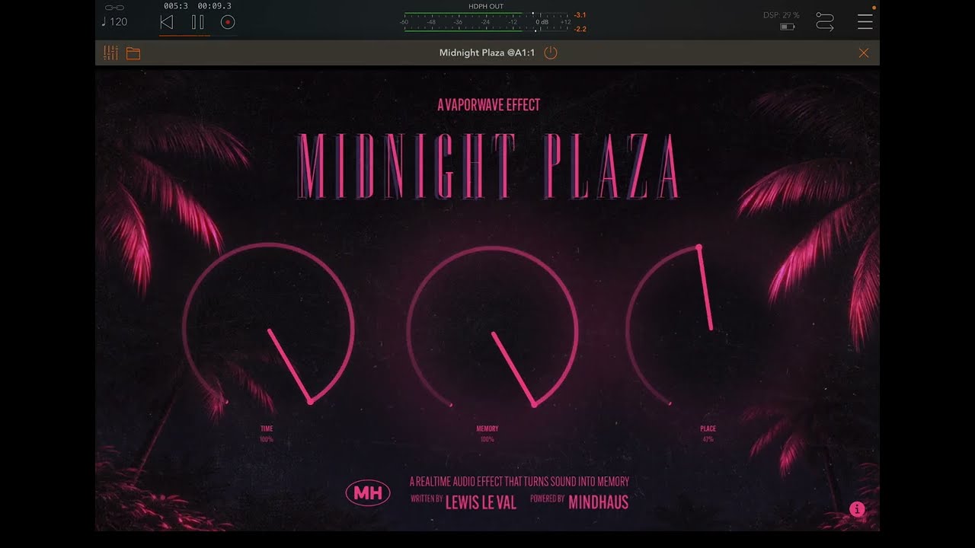
Task: Click the MIDNIGHT PLAZA title logo
Action: (487, 167)
